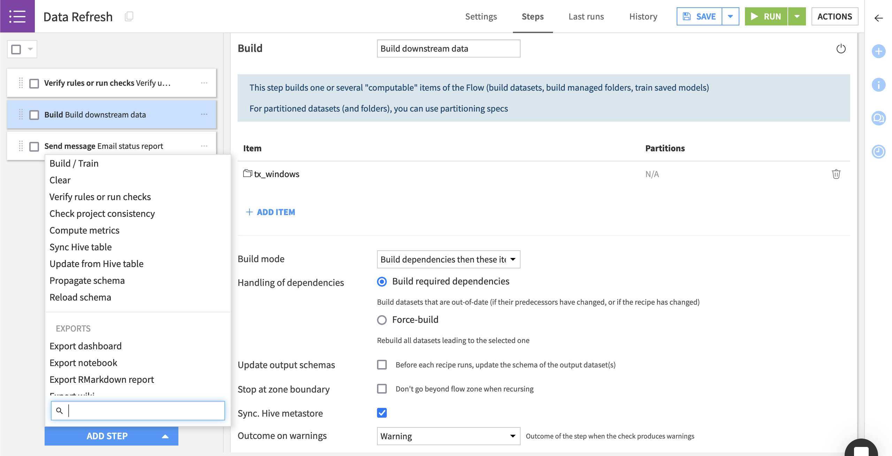The height and width of the screenshot is (456, 892).
Task: Click the copy icon next to Data Refresh
Action: 129,16
